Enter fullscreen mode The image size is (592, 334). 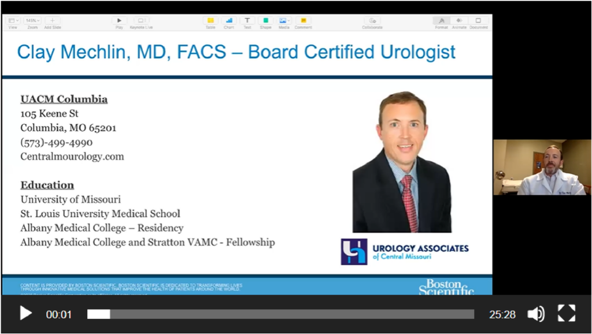567,313
